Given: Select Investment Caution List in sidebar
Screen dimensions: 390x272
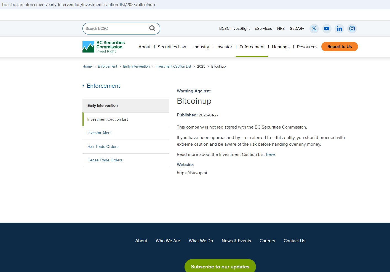Looking at the screenshot, I should (x=126, y=119).
